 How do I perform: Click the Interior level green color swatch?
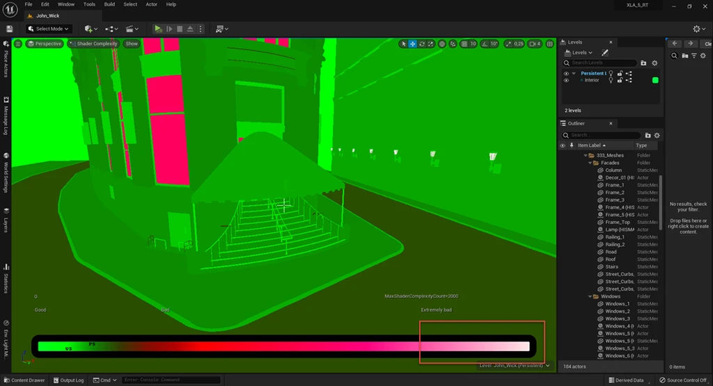[655, 80]
